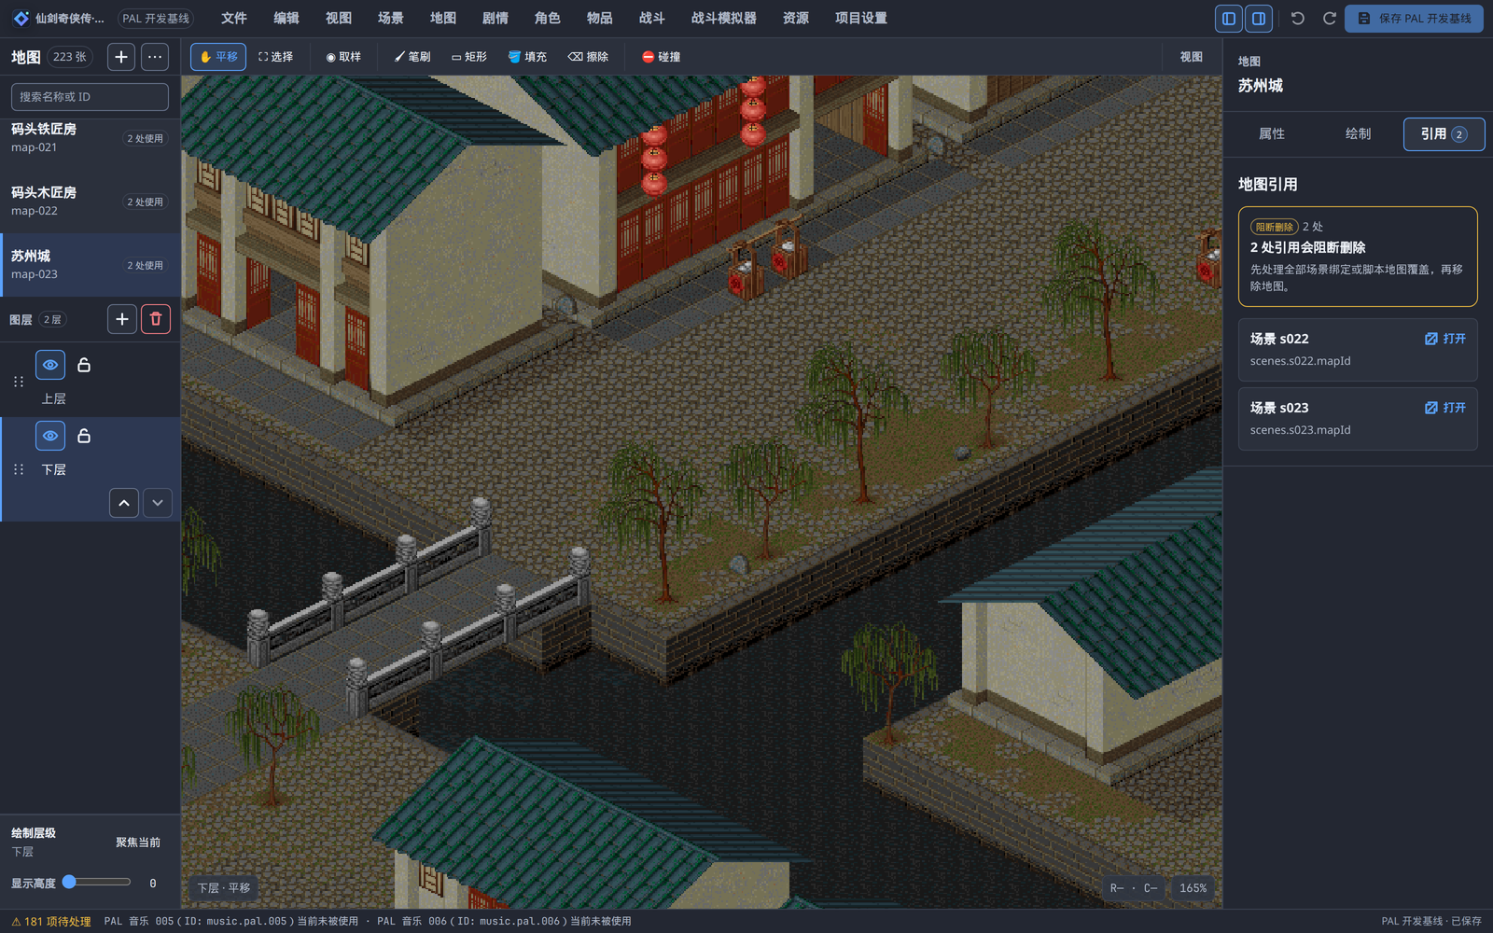Open the 剧情 menu
Image resolution: width=1493 pixels, height=933 pixels.
pyautogui.click(x=495, y=19)
